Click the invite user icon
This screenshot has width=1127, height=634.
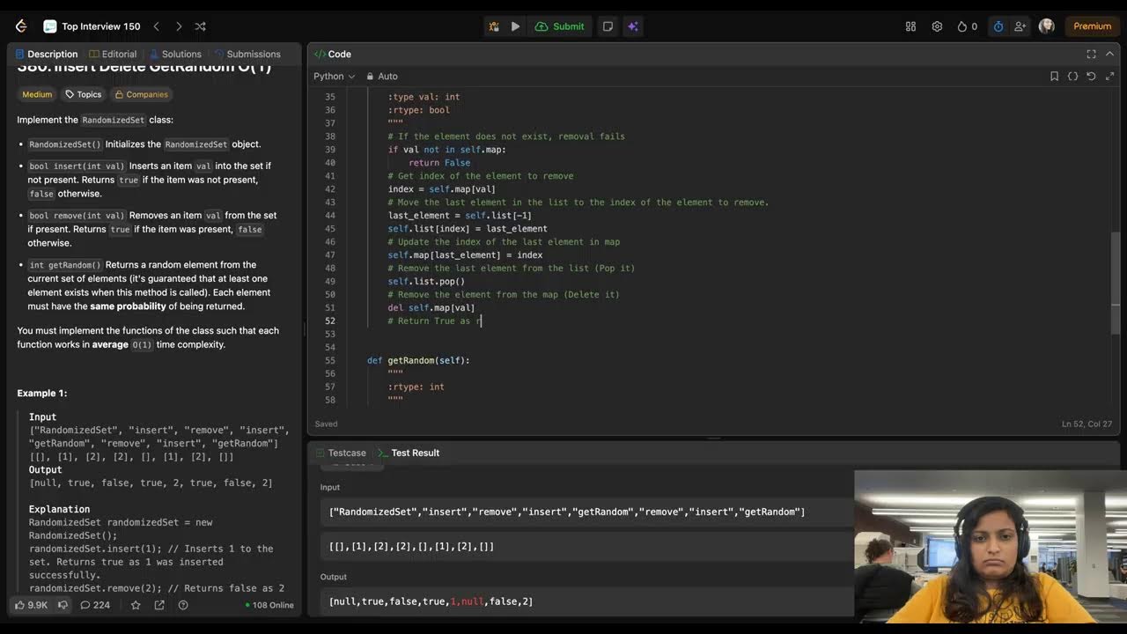pos(1020,26)
